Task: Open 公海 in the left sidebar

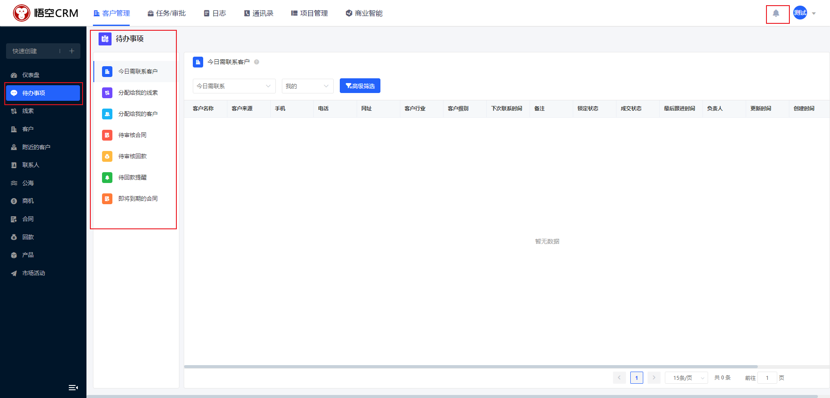Action: click(x=28, y=183)
